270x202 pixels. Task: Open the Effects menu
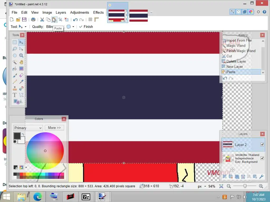(98, 12)
